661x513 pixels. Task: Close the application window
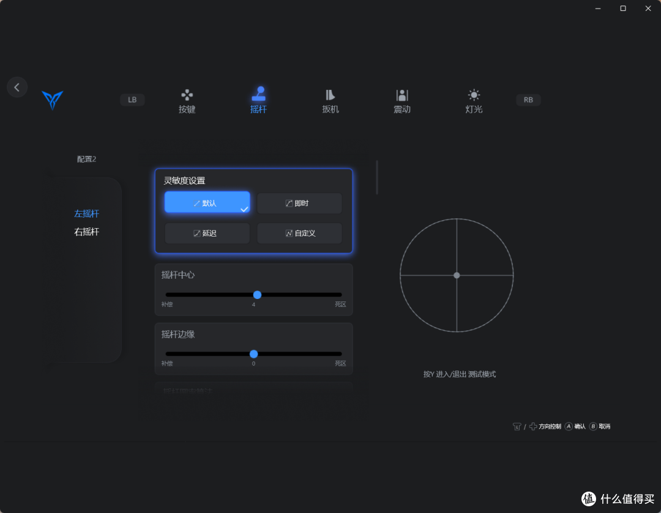click(648, 9)
